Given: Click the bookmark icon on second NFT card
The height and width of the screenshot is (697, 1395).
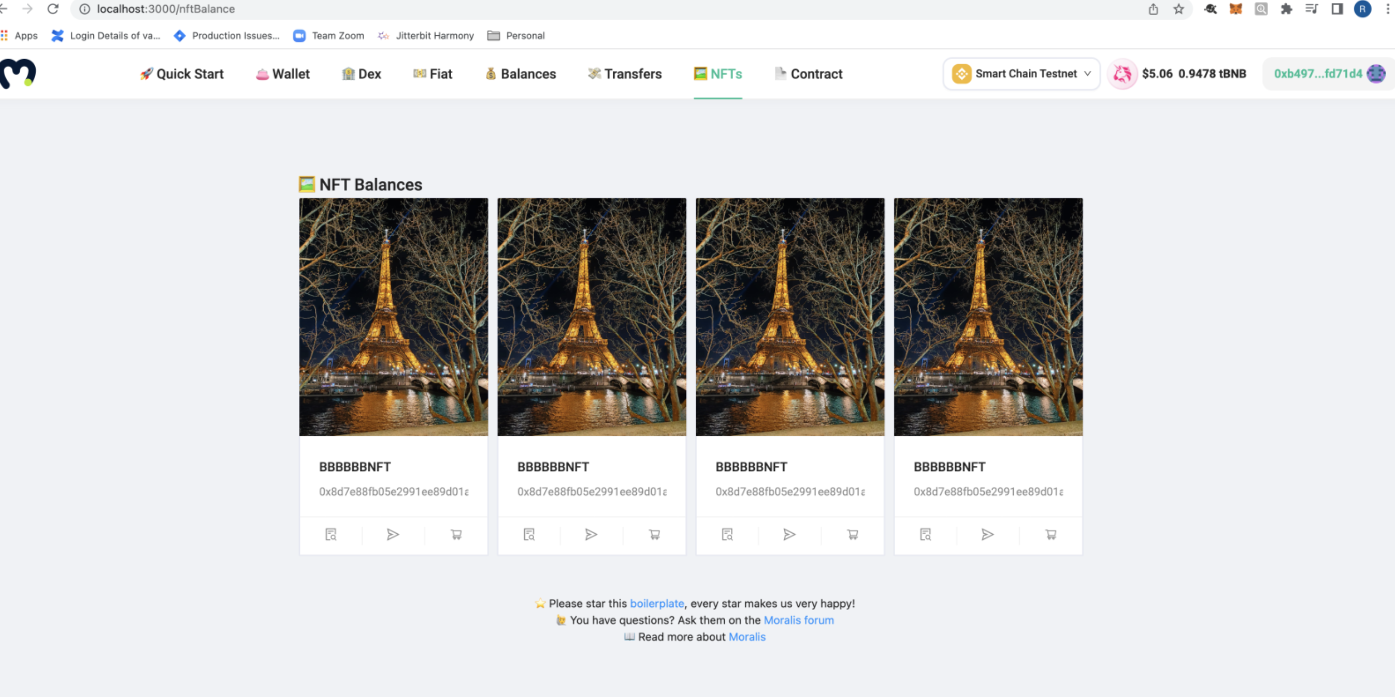Looking at the screenshot, I should tap(528, 534).
